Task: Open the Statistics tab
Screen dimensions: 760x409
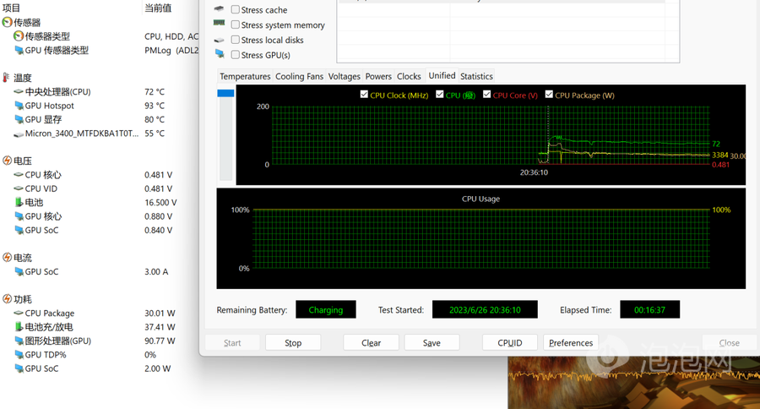Action: (x=476, y=76)
